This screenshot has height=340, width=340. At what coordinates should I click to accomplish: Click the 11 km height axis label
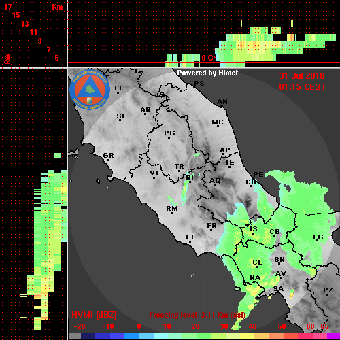pyautogui.click(x=33, y=32)
